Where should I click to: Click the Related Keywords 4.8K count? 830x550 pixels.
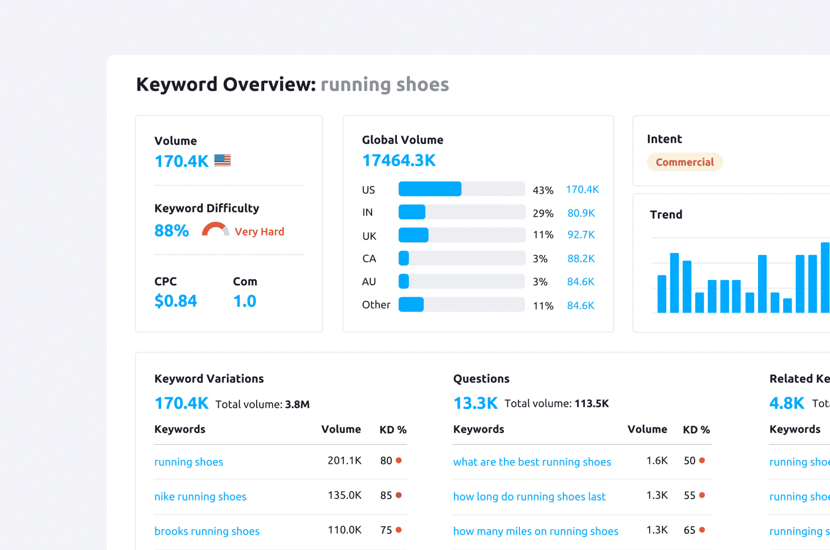[x=787, y=403]
